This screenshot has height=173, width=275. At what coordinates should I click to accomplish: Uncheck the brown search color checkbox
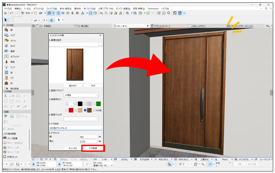click(85, 110)
